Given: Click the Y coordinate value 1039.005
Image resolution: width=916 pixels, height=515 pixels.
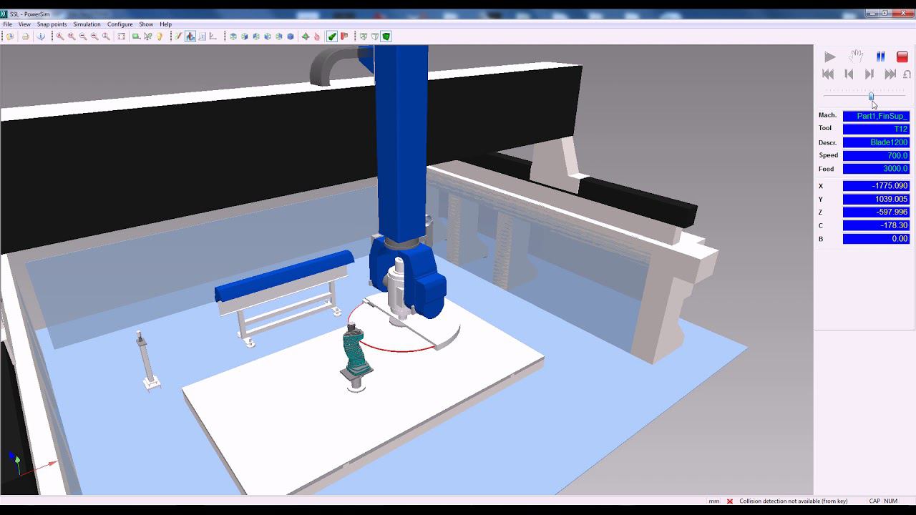Looking at the screenshot, I should tap(876, 199).
